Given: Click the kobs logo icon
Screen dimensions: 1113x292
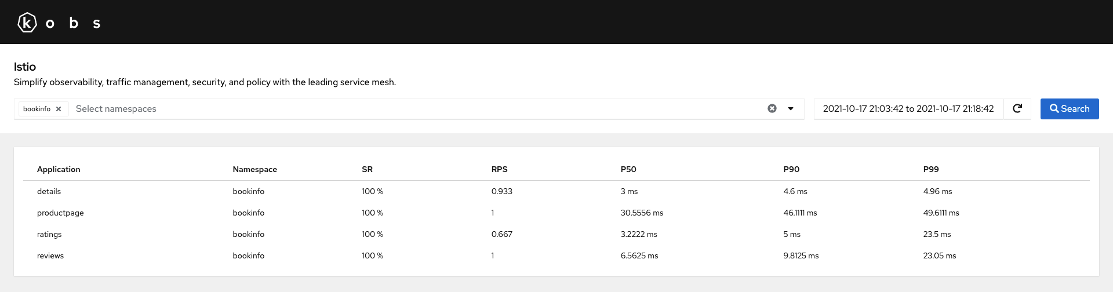Looking at the screenshot, I should (27, 23).
